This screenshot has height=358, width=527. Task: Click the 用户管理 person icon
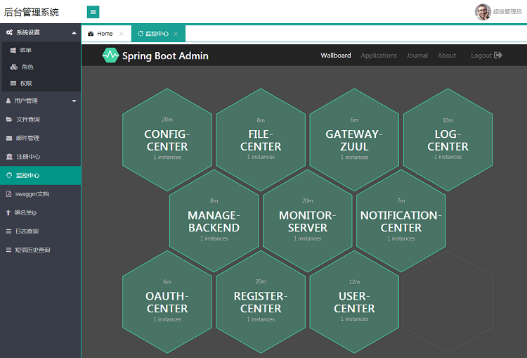point(8,101)
